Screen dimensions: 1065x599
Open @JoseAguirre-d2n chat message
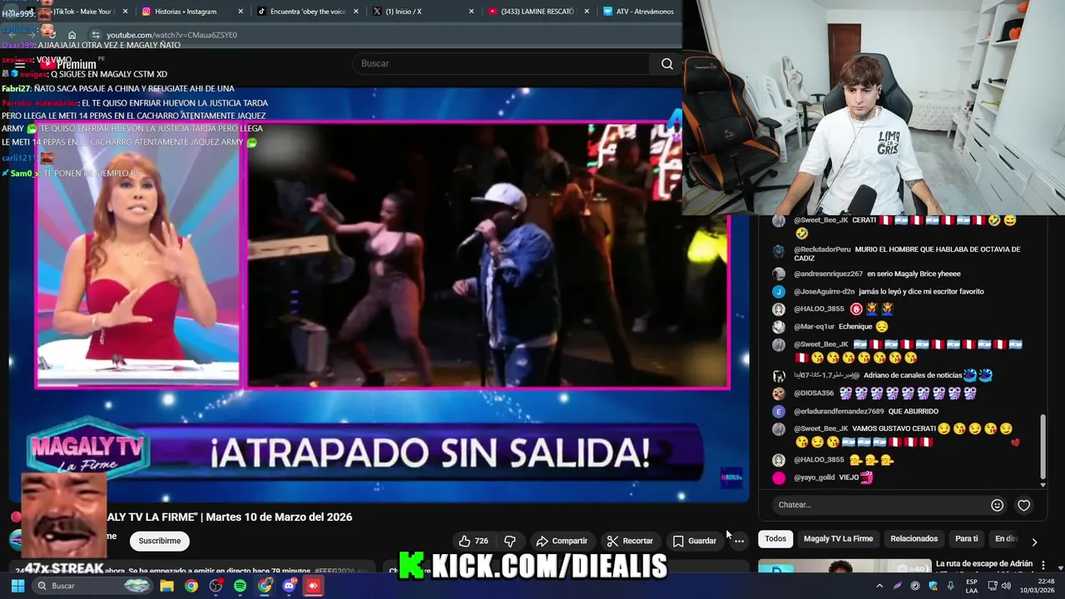coord(889,291)
